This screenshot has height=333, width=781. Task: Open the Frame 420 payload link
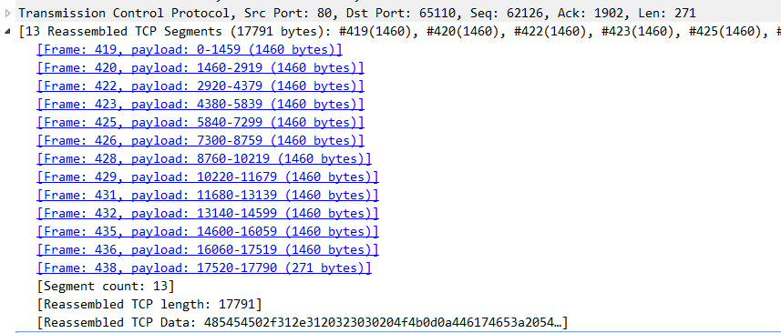coord(200,67)
